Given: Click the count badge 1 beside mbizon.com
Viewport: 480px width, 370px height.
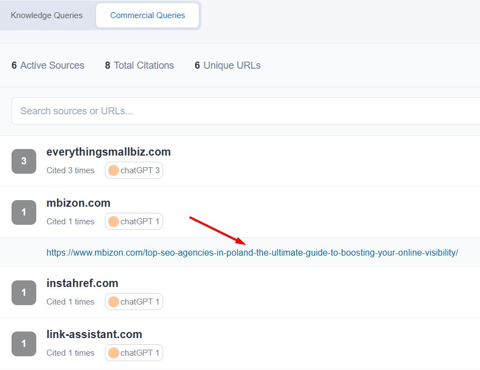Looking at the screenshot, I should (x=24, y=212).
